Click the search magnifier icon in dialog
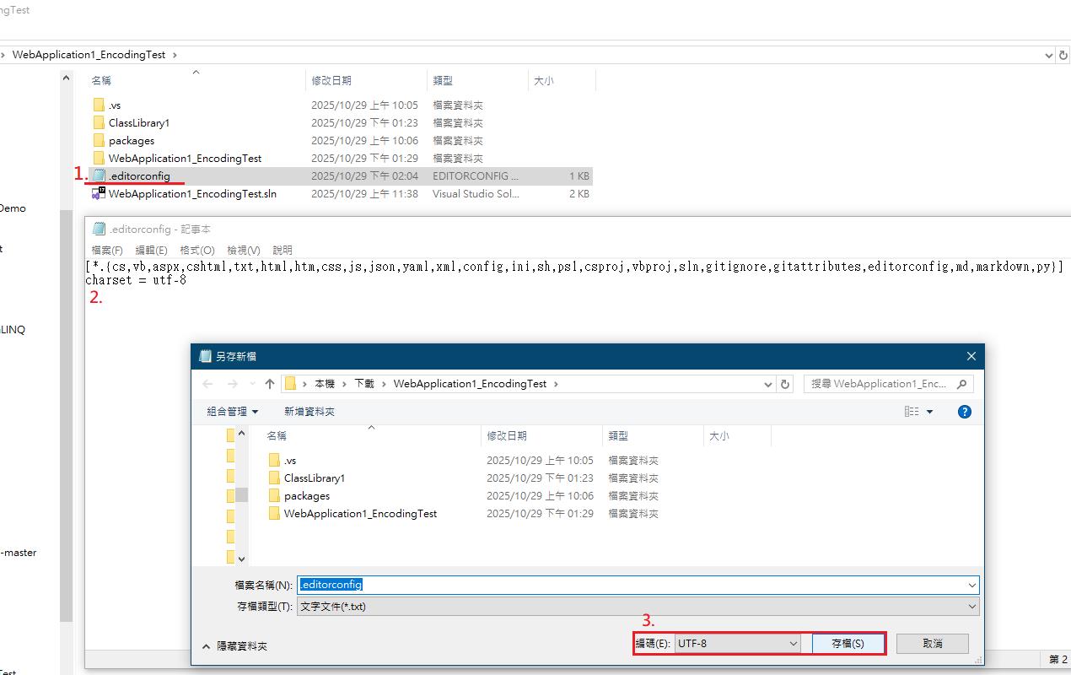 pos(961,384)
